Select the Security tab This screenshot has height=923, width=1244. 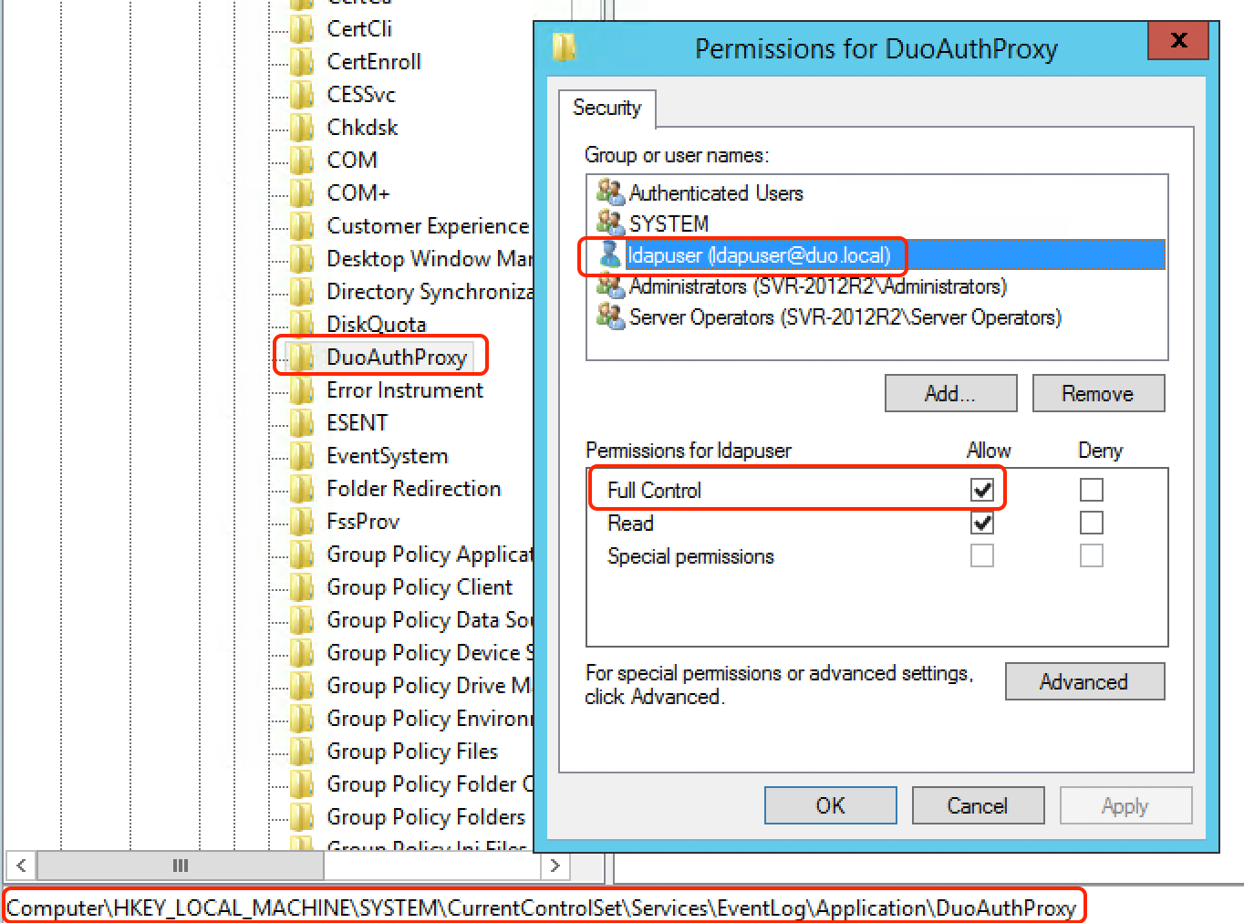coord(606,108)
